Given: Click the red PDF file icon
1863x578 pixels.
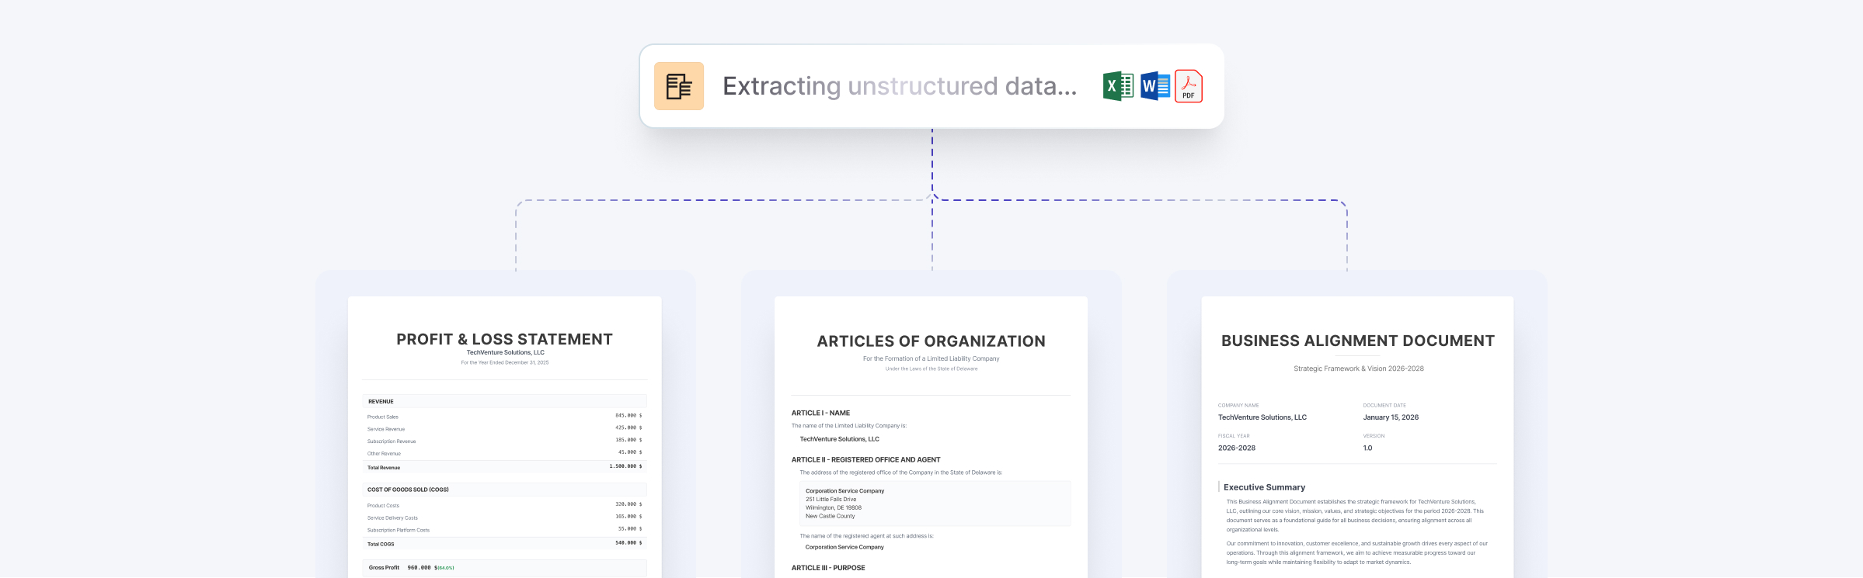Looking at the screenshot, I should [x=1188, y=86].
